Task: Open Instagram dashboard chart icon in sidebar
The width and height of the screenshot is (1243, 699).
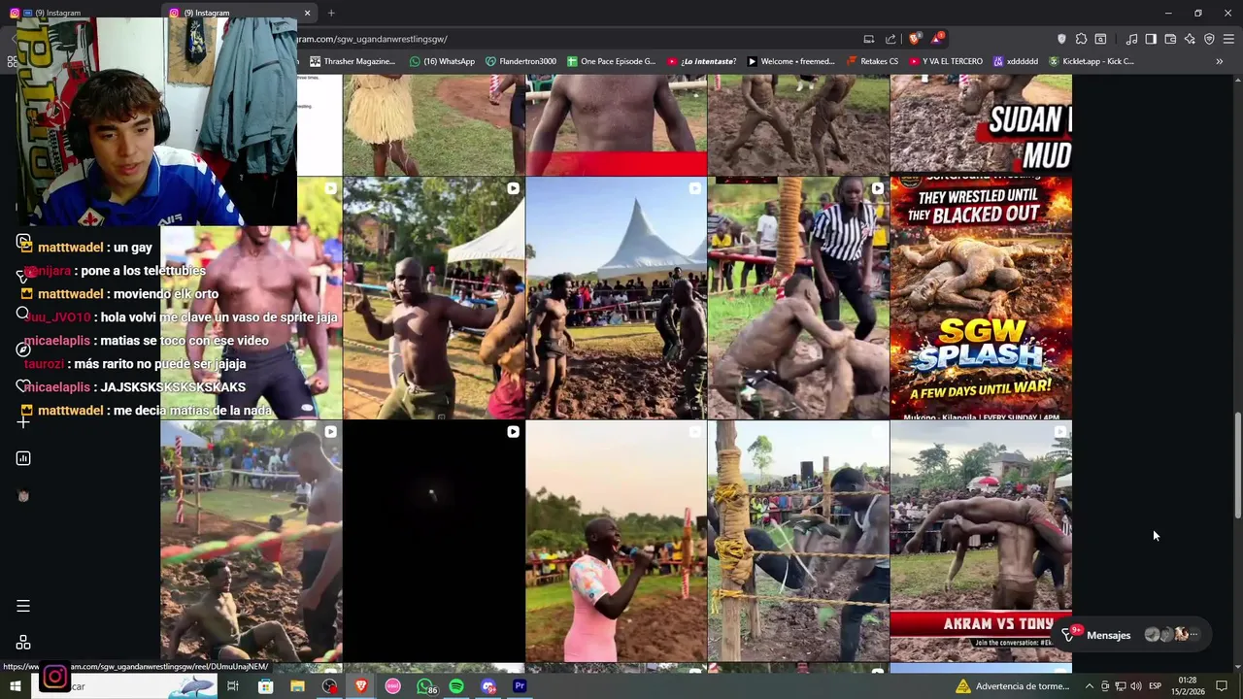Action: click(23, 458)
